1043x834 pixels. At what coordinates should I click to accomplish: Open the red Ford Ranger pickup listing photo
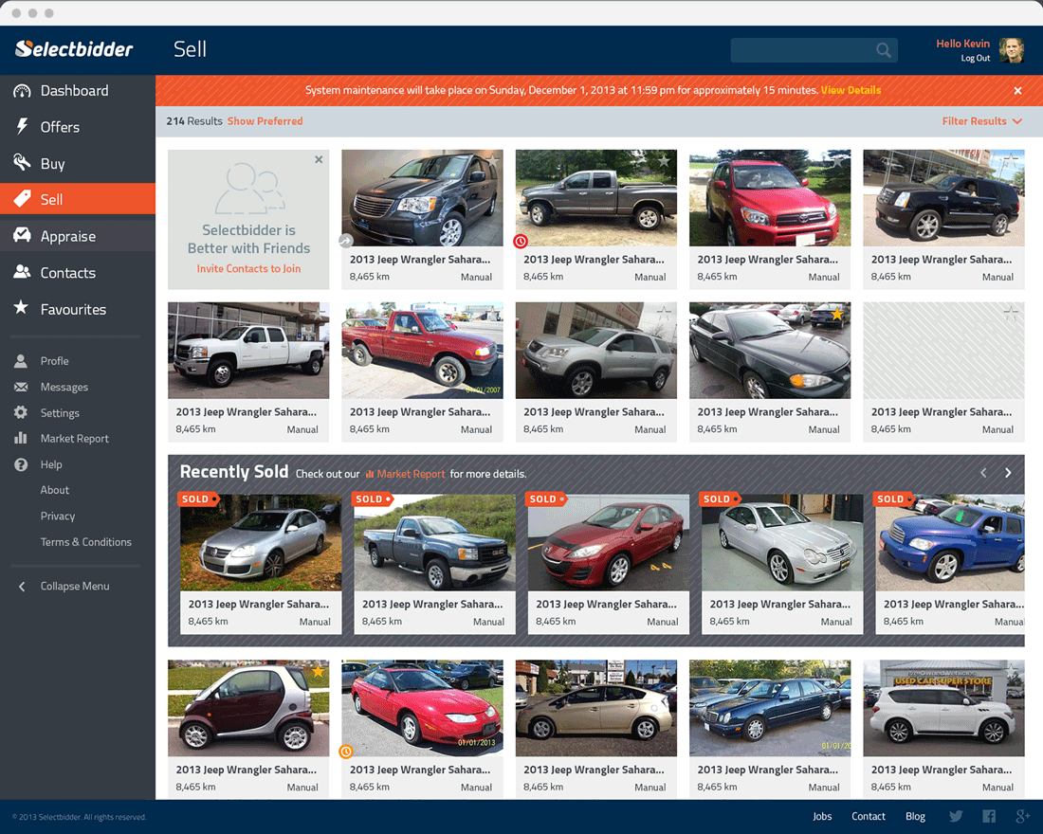pos(422,351)
